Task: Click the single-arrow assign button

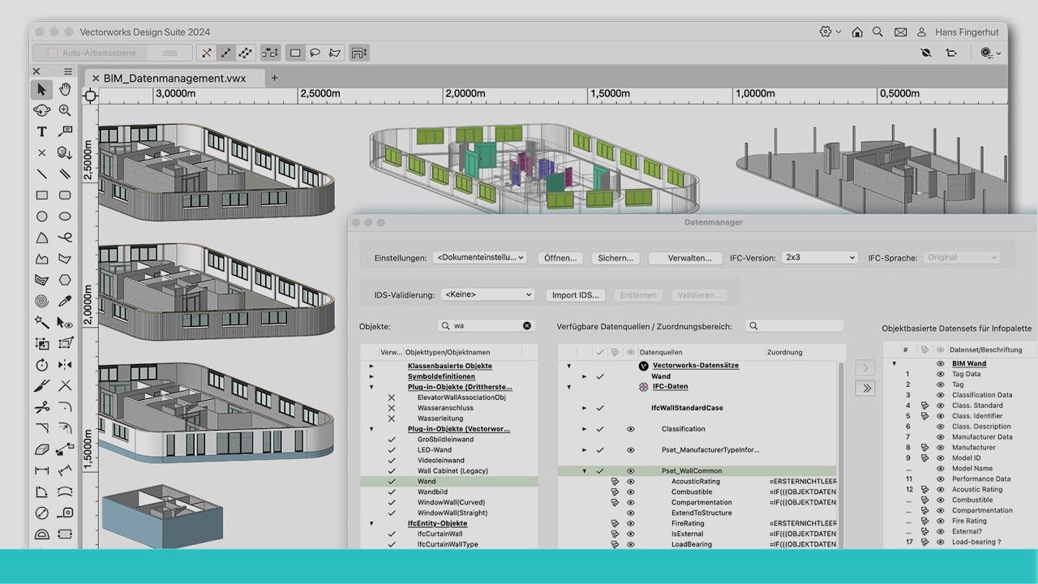Action: (865, 368)
